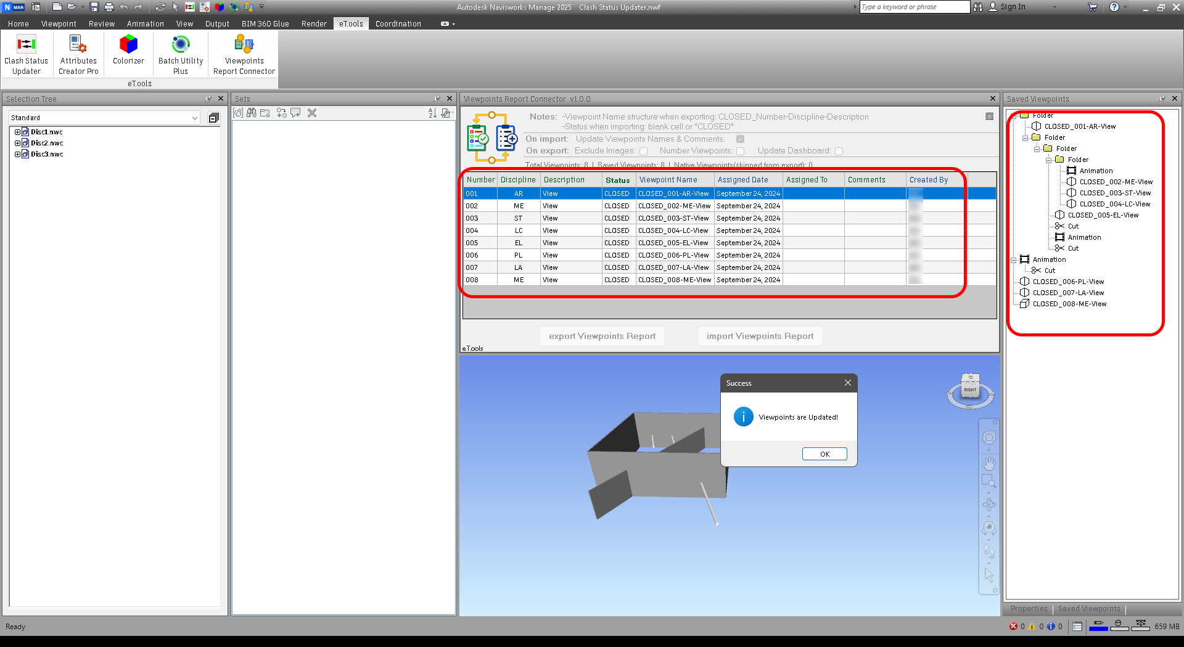Select CLOSED_008-ME-View in Saved Viewpoints tree
The width and height of the screenshot is (1184, 647).
[x=1069, y=304]
